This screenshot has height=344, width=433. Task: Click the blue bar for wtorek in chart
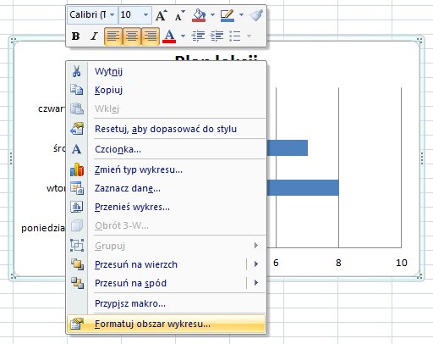(303, 187)
